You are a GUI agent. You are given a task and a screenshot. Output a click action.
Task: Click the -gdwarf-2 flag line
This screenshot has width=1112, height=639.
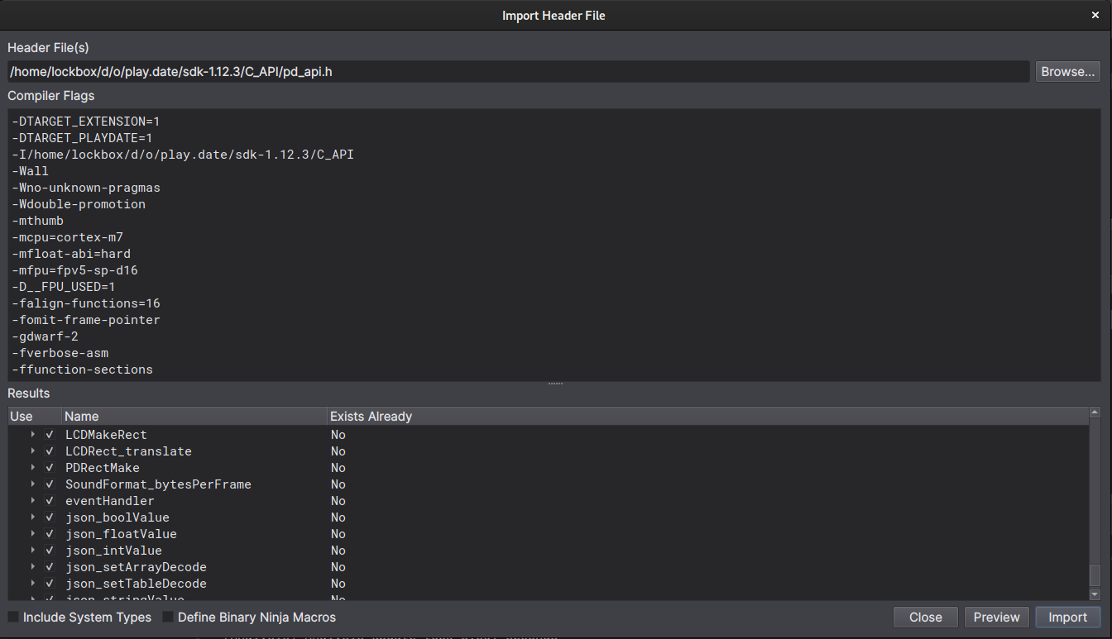(x=46, y=336)
